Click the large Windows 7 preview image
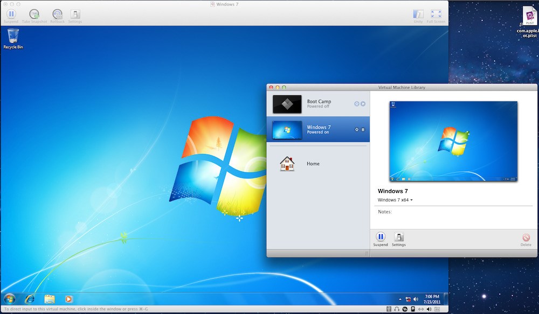 tap(453, 141)
